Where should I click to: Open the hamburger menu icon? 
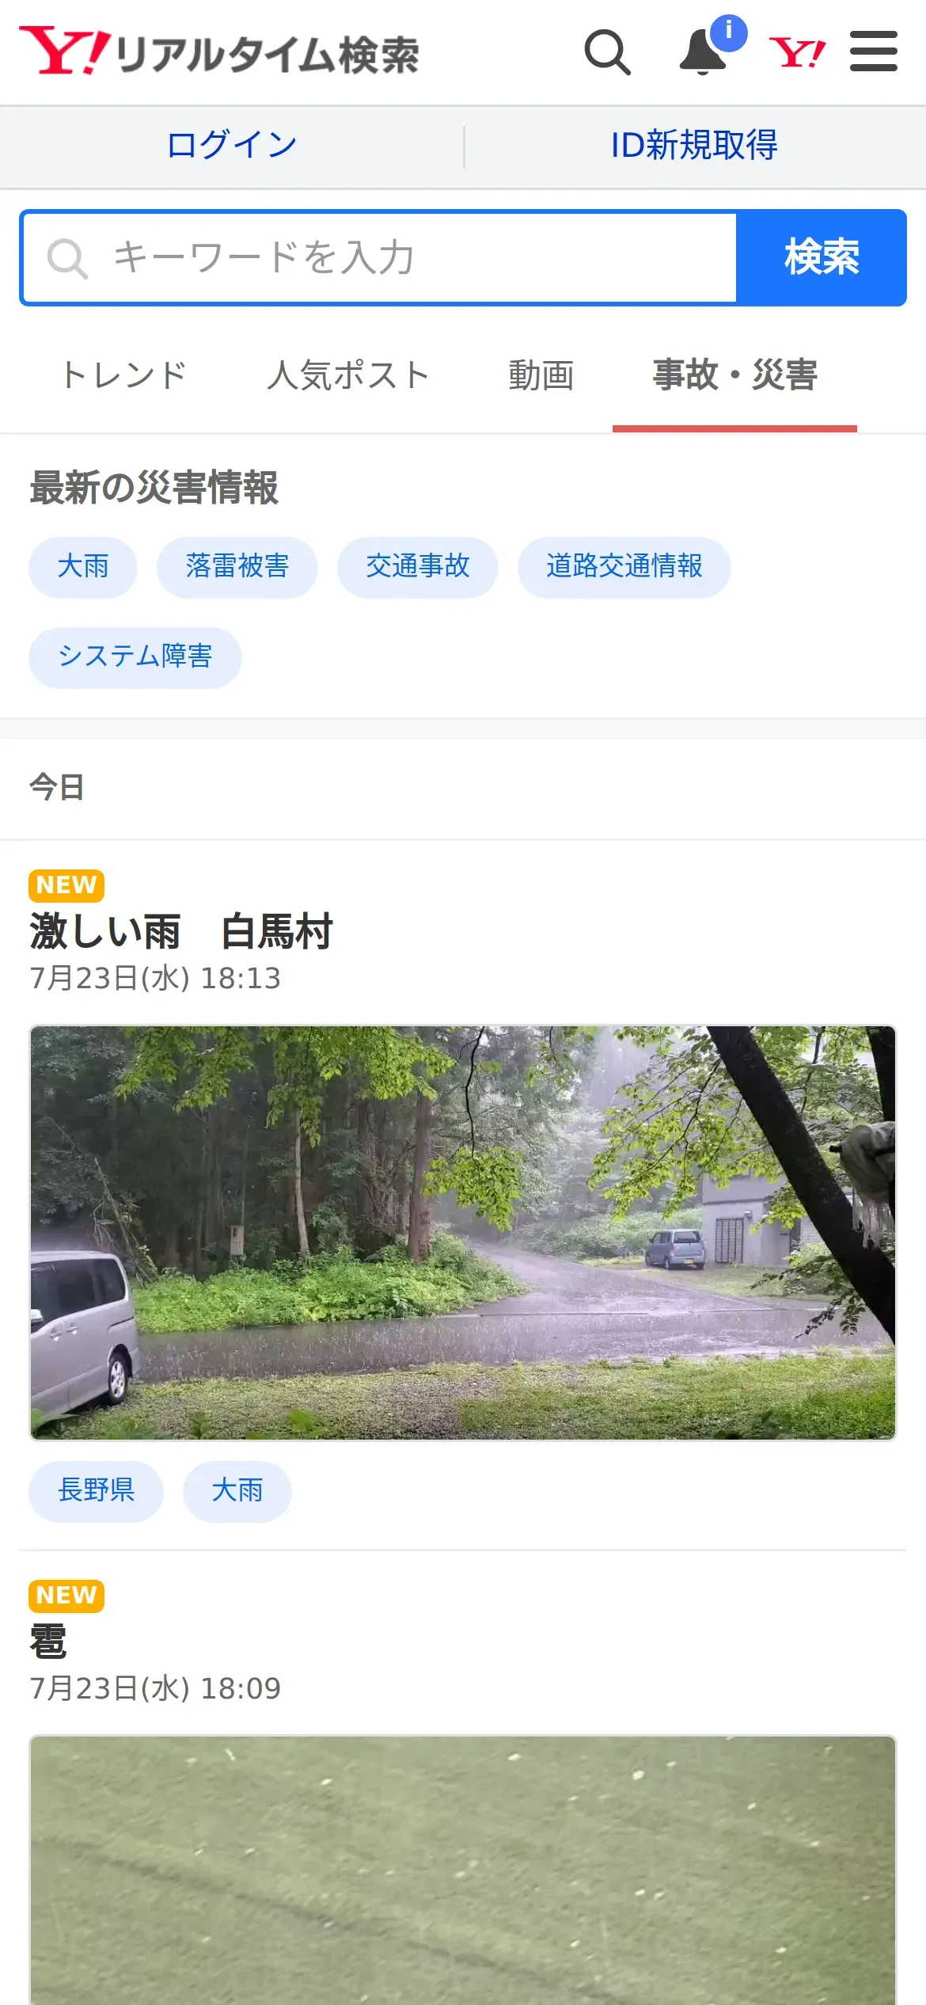(x=874, y=52)
